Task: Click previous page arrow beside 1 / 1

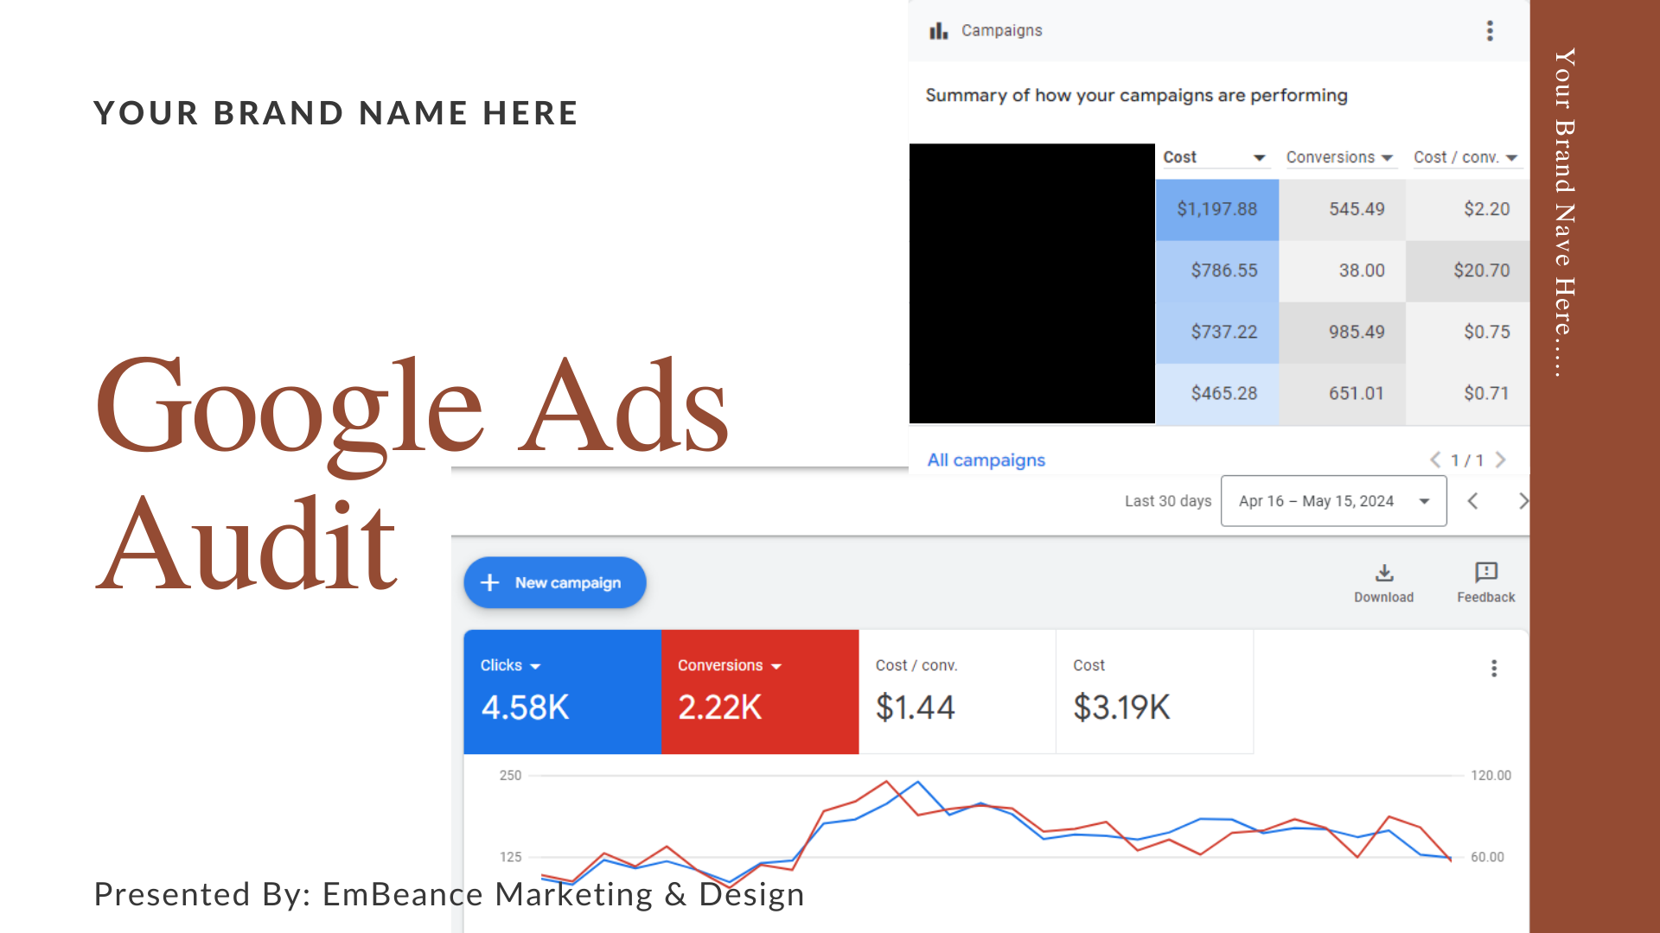Action: [1435, 460]
